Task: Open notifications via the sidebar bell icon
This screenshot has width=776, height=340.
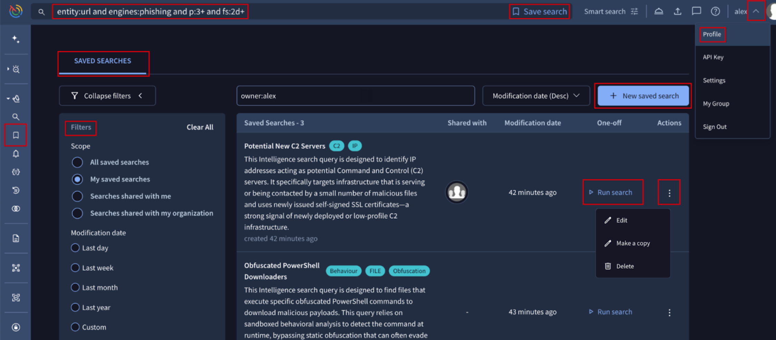Action: click(x=16, y=154)
